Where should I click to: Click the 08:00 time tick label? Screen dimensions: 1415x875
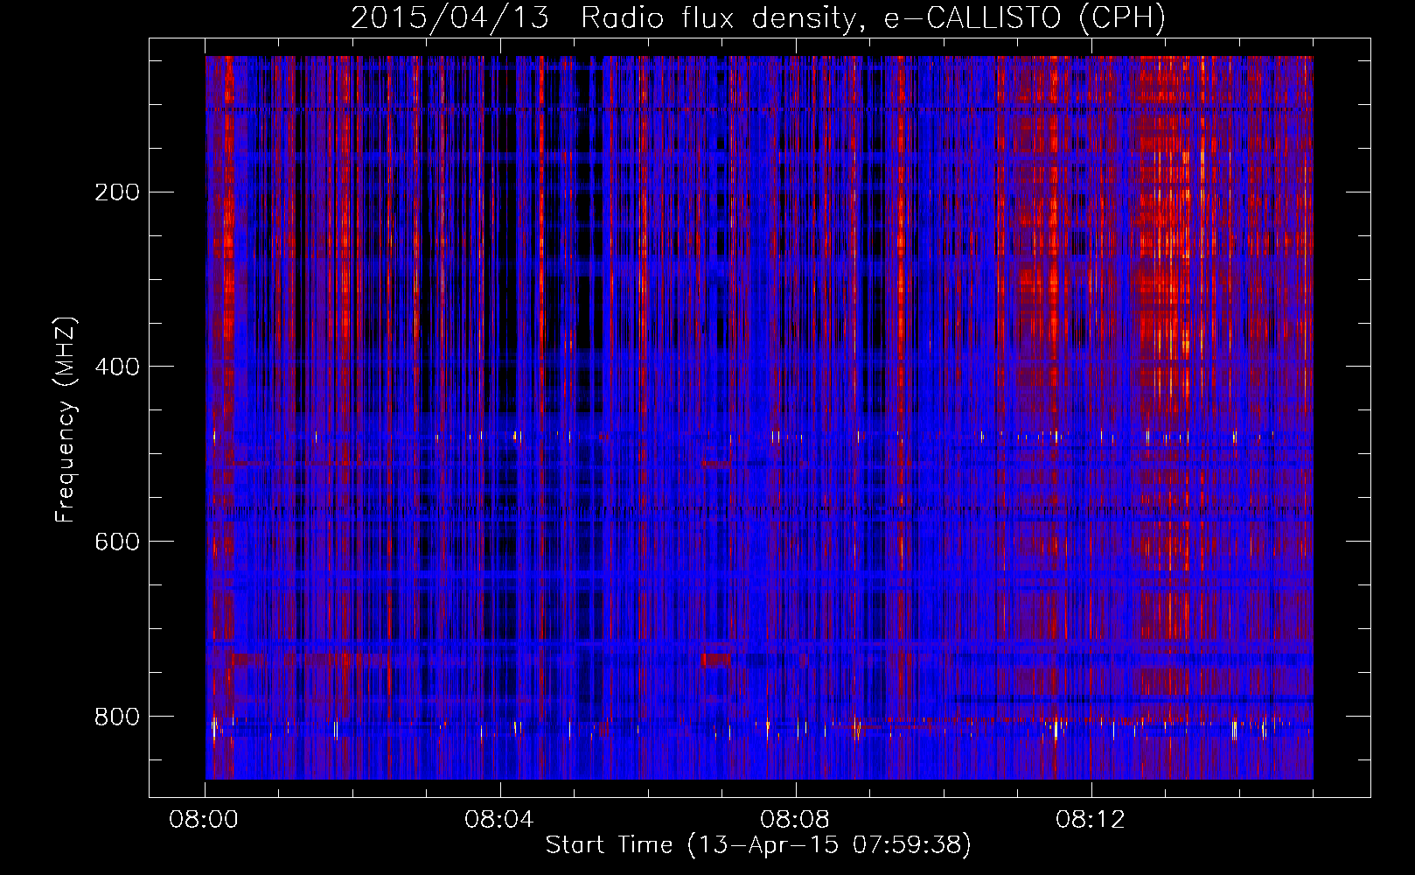[204, 820]
